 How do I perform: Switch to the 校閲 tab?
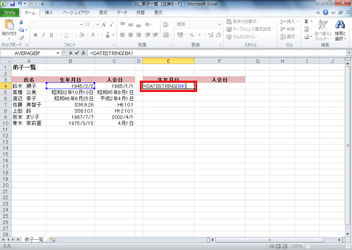140,13
